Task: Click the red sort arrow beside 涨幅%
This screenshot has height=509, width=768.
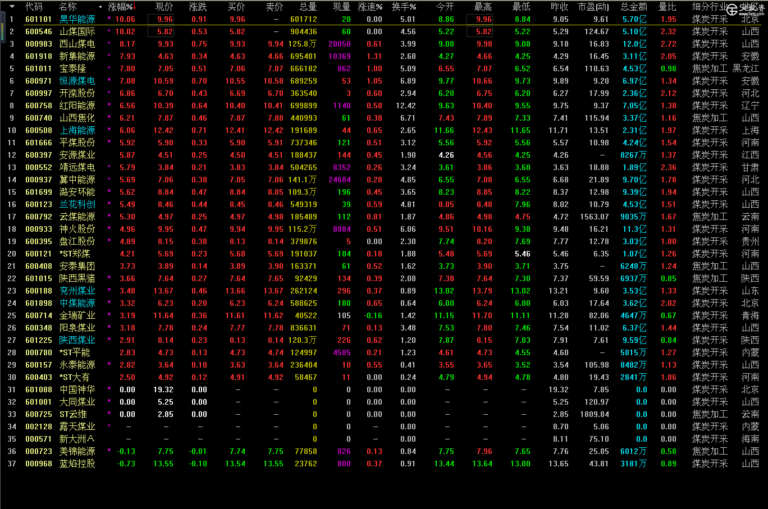Action: pos(135,7)
